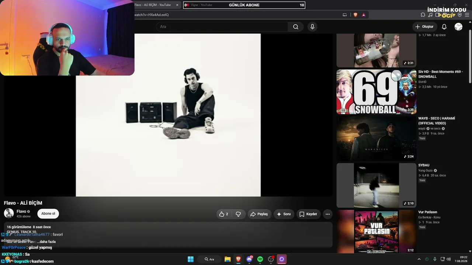This screenshot has width=472, height=265.
Task: Click the Vur Patlasın thumbnail
Action: (376, 232)
